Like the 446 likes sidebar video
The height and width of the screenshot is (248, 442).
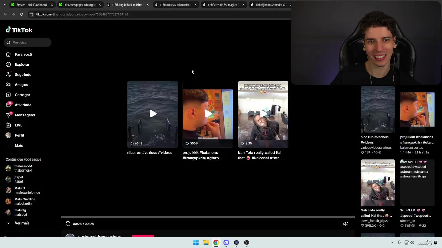(x=402, y=152)
